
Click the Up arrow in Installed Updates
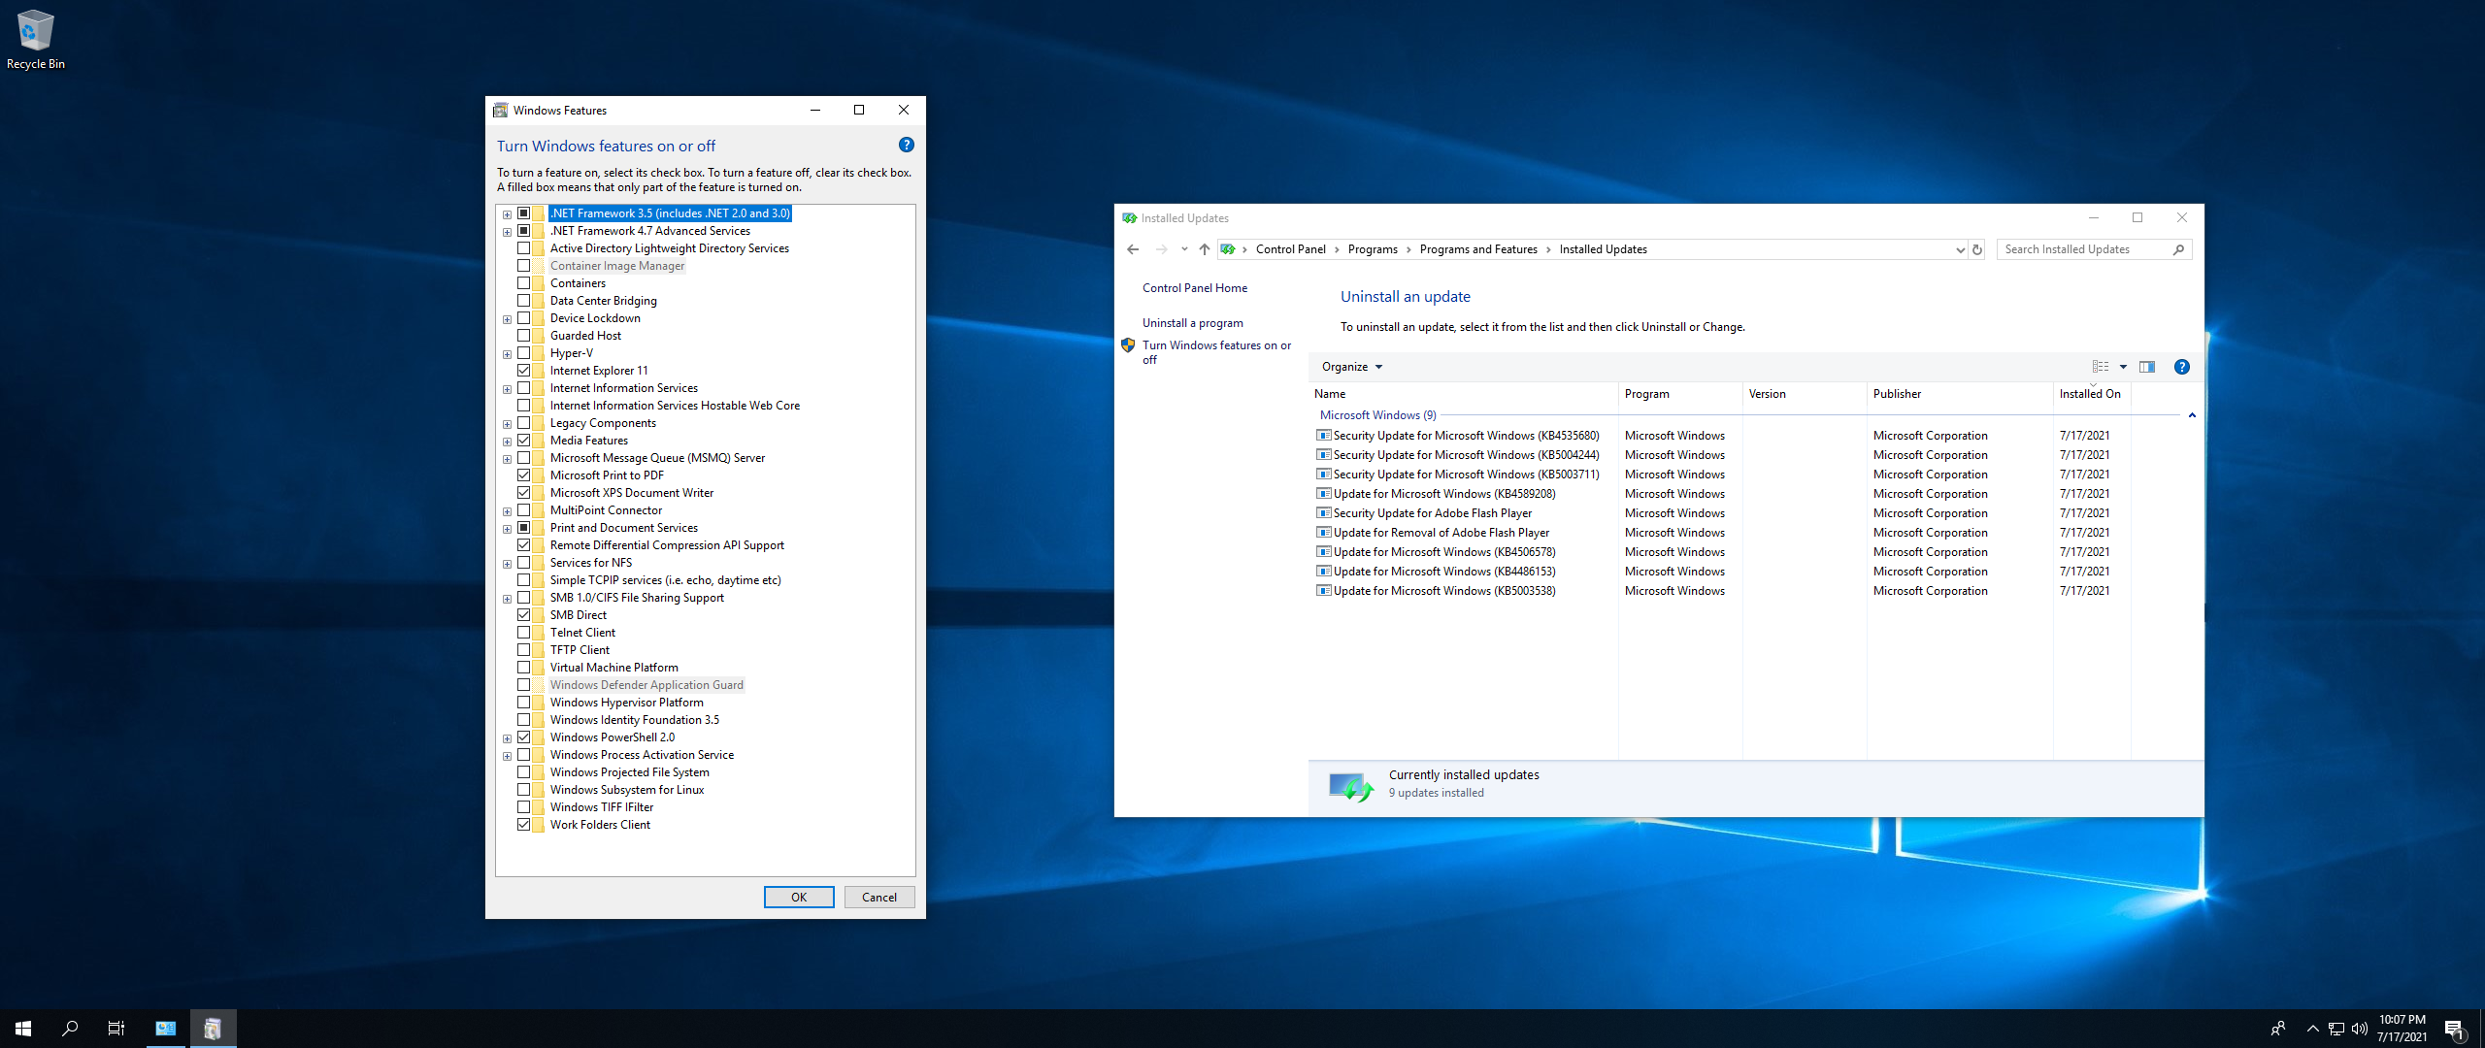tap(1204, 249)
